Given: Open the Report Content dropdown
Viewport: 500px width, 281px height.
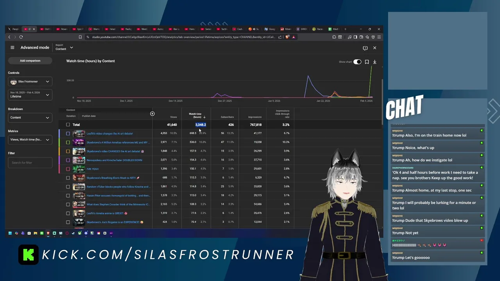Looking at the screenshot, I should pos(64,47).
